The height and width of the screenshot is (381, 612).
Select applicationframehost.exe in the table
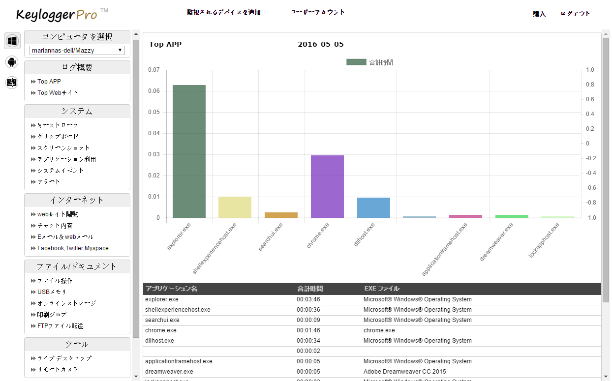pyautogui.click(x=179, y=361)
